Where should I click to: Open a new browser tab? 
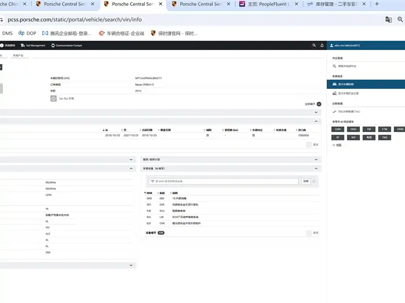pos(377,4)
